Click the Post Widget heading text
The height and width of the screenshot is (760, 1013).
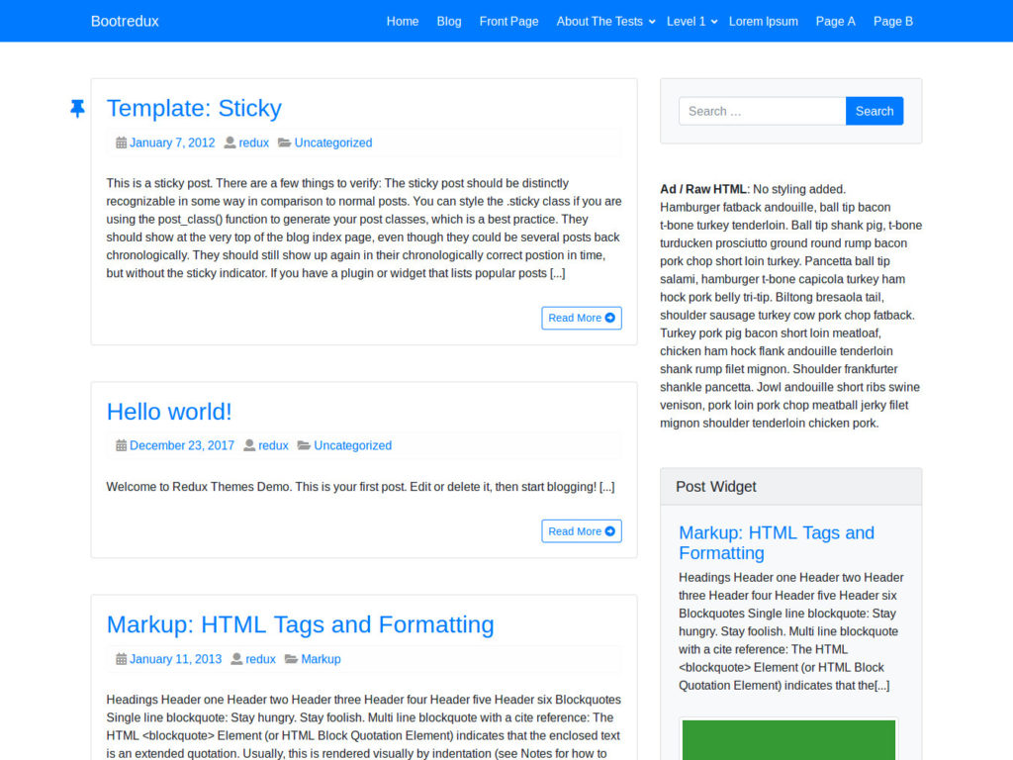point(716,487)
